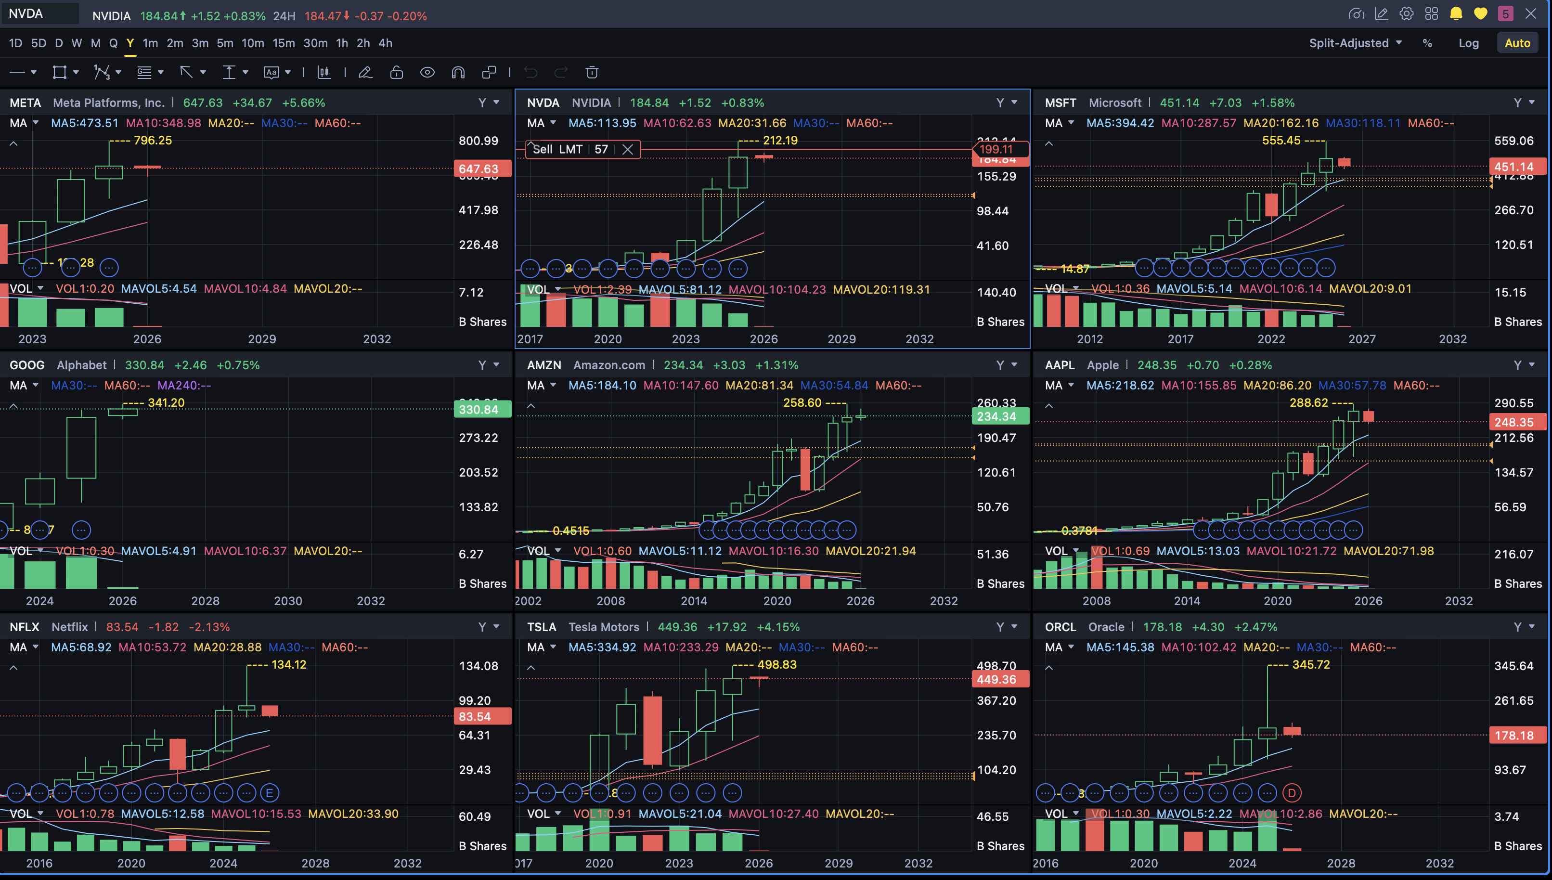Toggle drawings visibility eye icon
1552x880 pixels.
pyautogui.click(x=427, y=73)
